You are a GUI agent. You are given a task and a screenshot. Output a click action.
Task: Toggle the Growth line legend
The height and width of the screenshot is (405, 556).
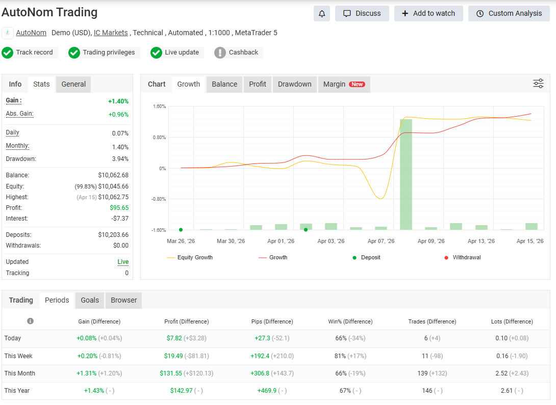[x=273, y=257]
